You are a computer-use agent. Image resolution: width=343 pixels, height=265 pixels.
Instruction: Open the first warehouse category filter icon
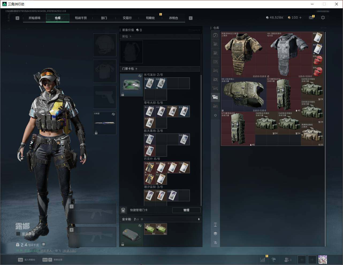point(215,35)
